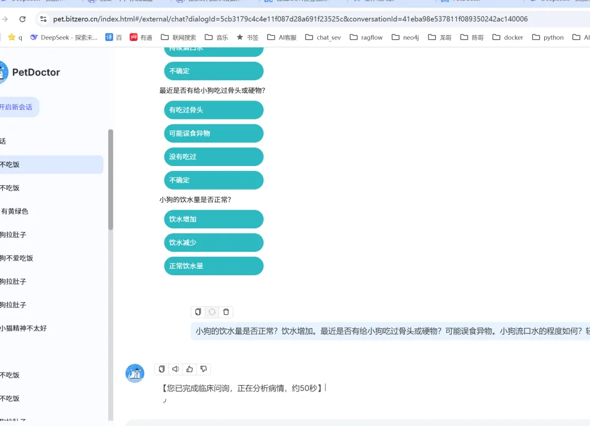Open the neo4j bookmark folder

click(x=405, y=37)
